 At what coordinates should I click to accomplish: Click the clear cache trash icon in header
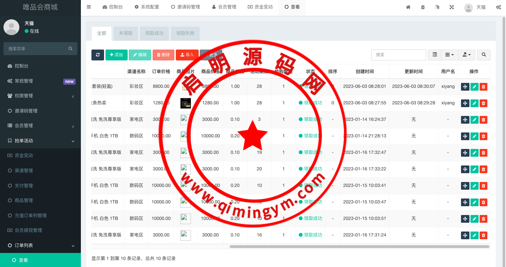pos(423,7)
